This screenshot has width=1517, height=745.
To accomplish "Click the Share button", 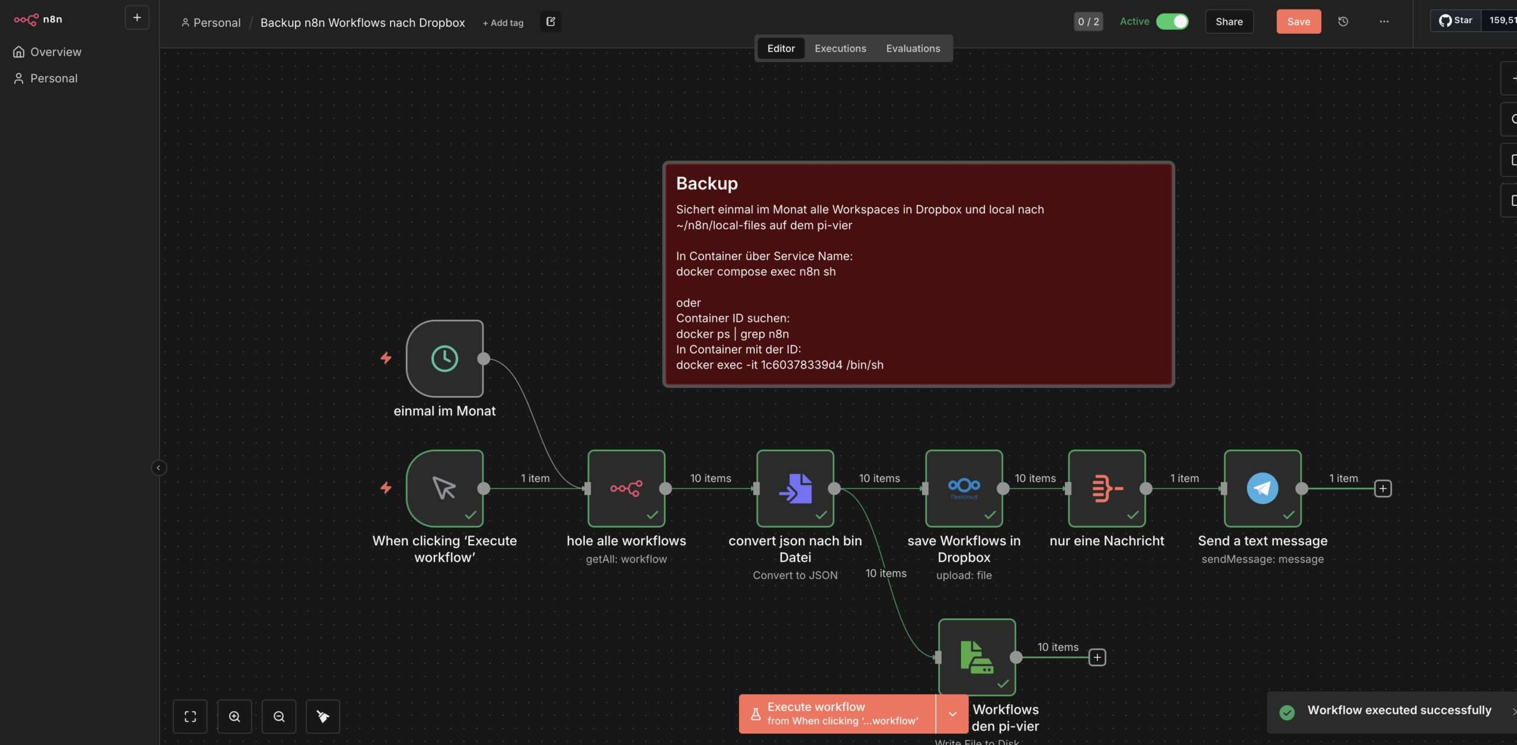I will coord(1229,21).
